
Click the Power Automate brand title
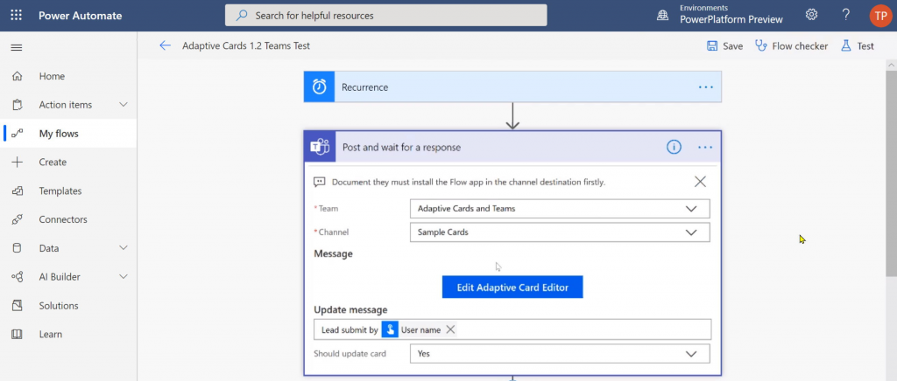[x=80, y=16]
